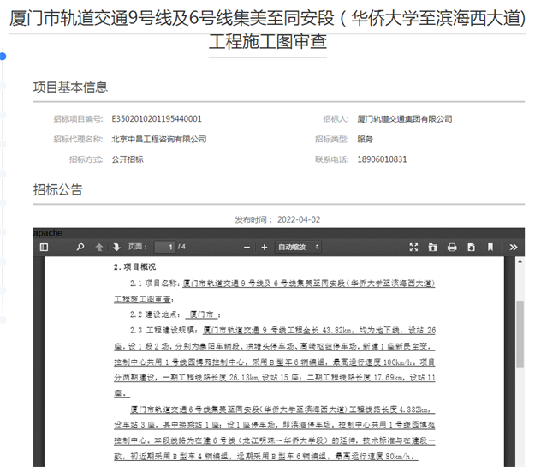This screenshot has width=535, height=467.
Task: Toggle the PDF viewer sidebar
Action: click(x=44, y=247)
